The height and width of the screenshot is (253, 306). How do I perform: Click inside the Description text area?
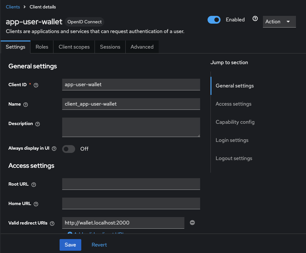coord(131,127)
